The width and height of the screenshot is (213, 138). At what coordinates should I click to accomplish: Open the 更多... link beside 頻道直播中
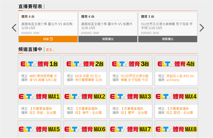coord(50,50)
